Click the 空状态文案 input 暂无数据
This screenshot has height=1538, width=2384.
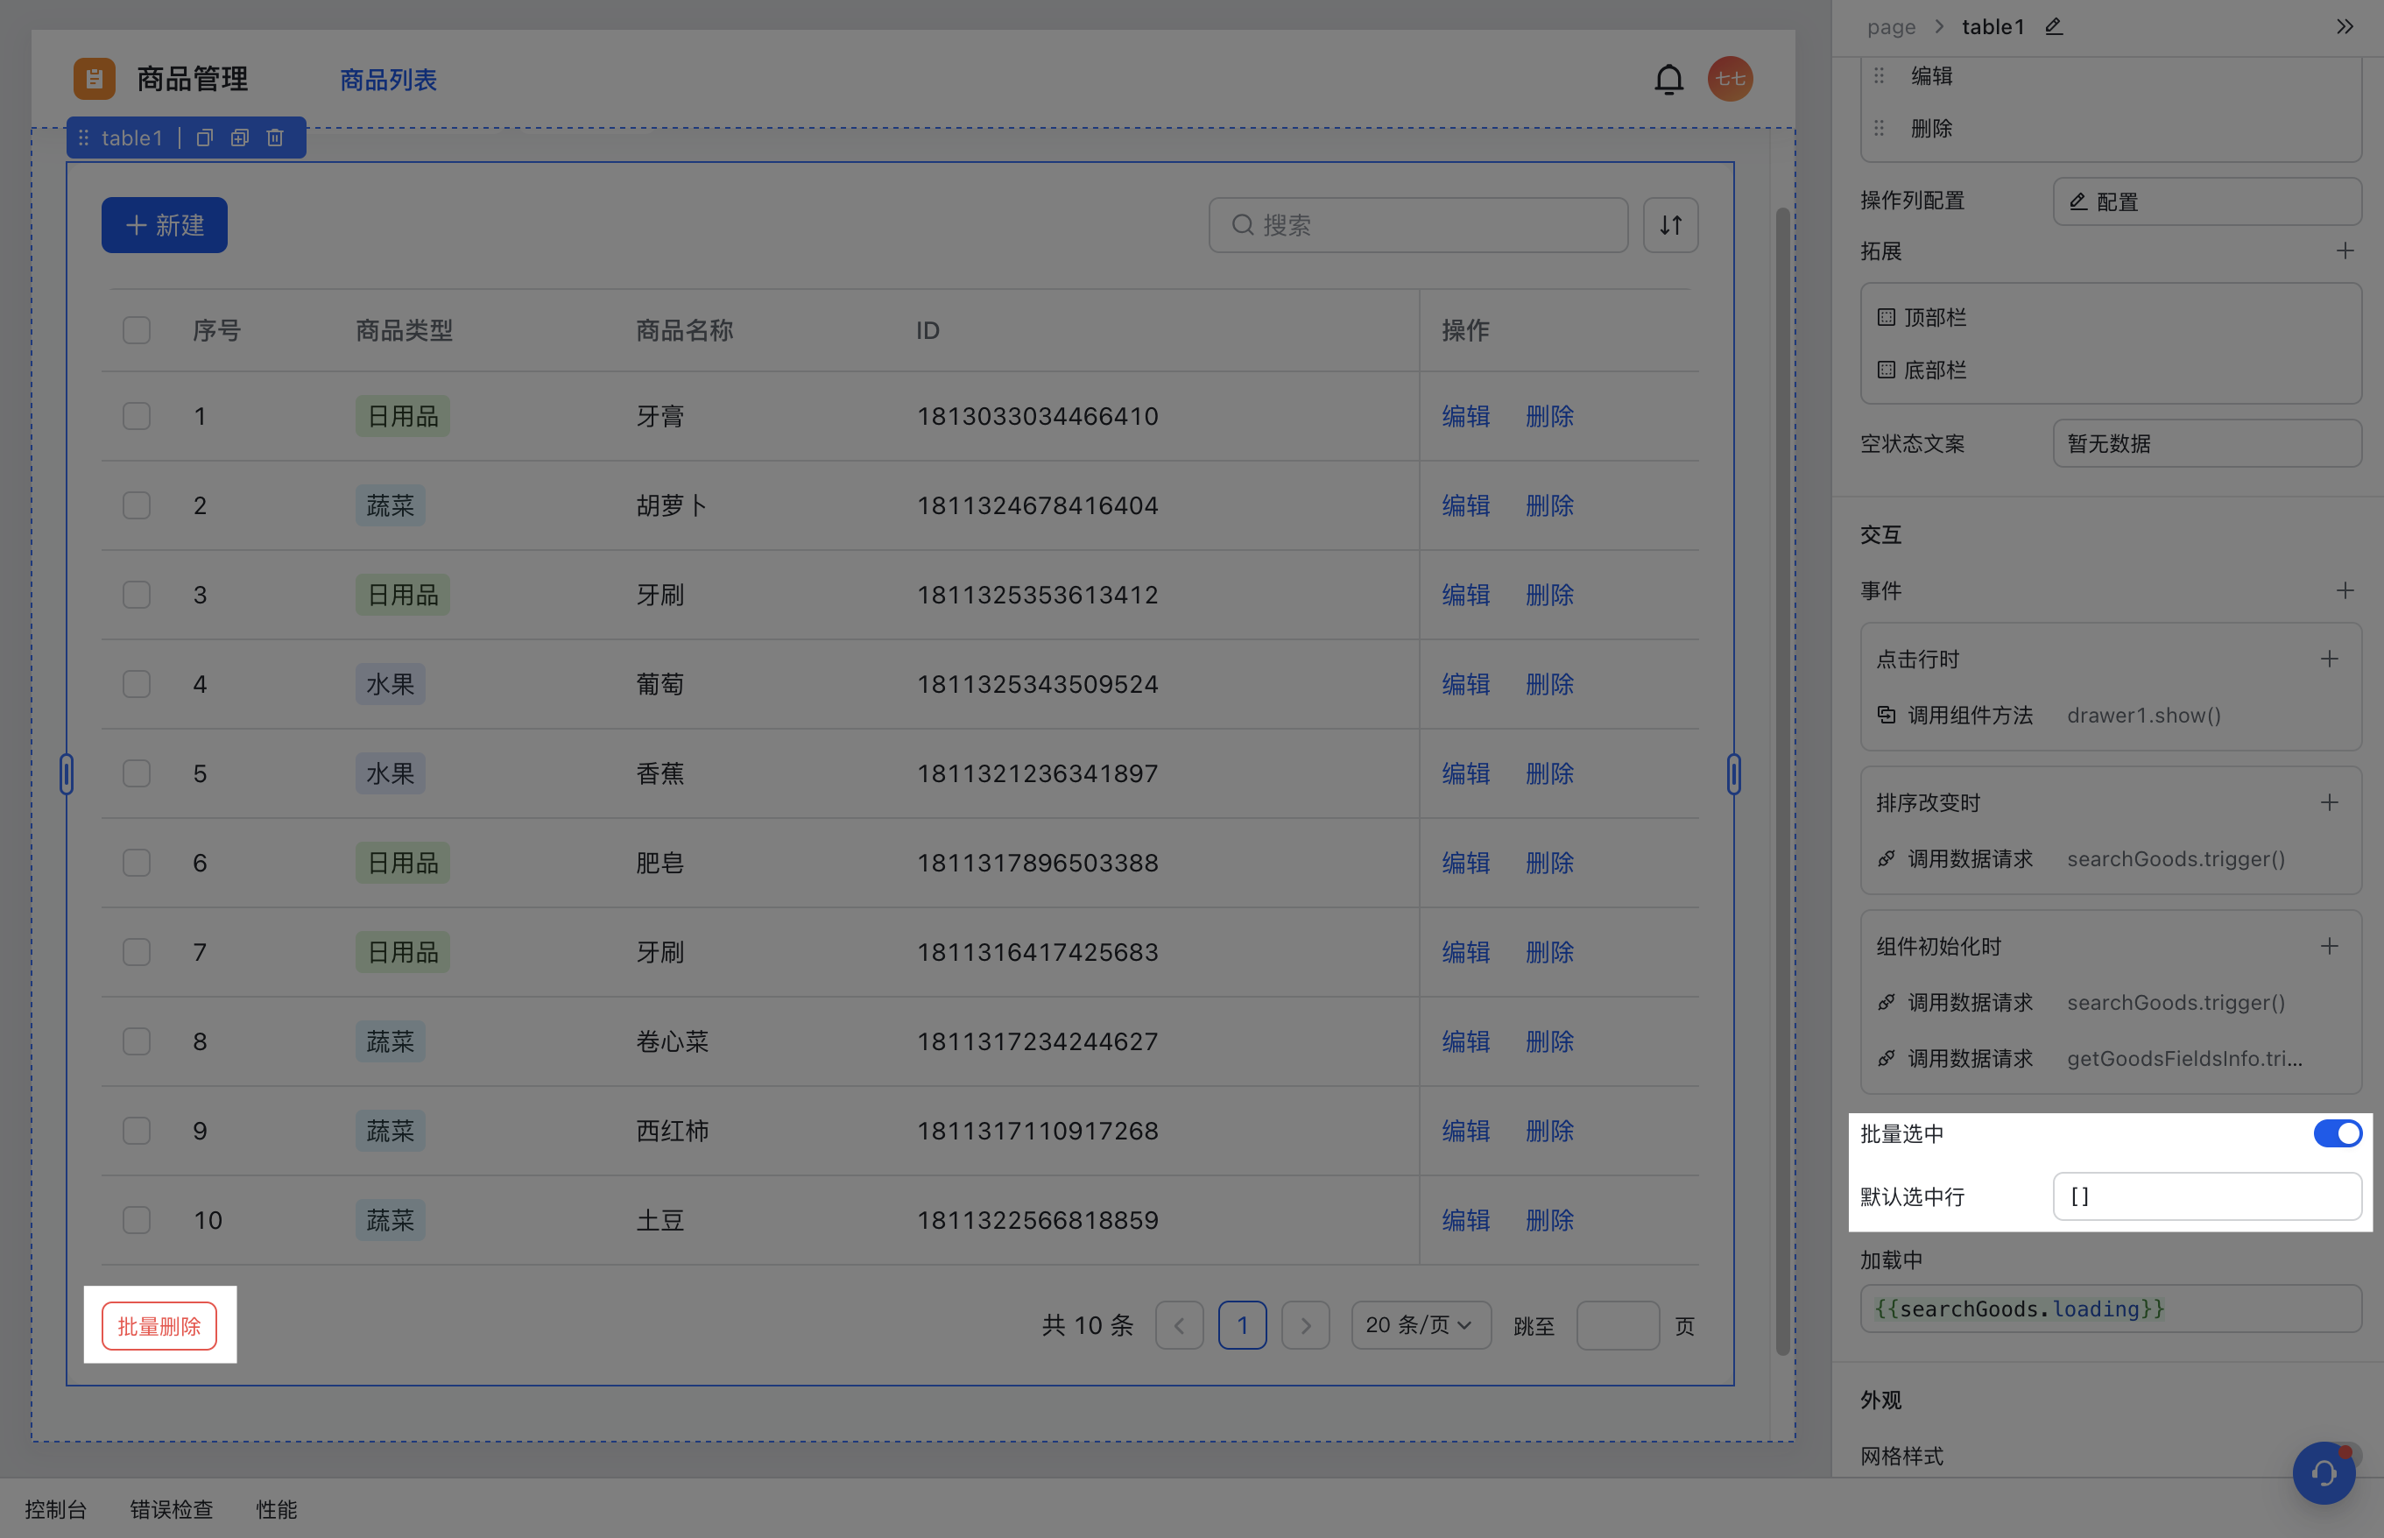(2207, 443)
